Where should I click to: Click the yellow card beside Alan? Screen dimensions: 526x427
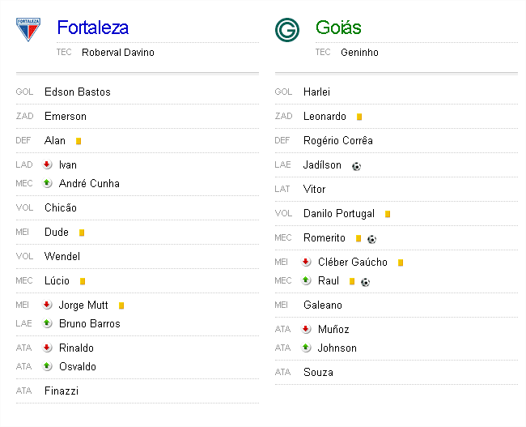pos(78,141)
